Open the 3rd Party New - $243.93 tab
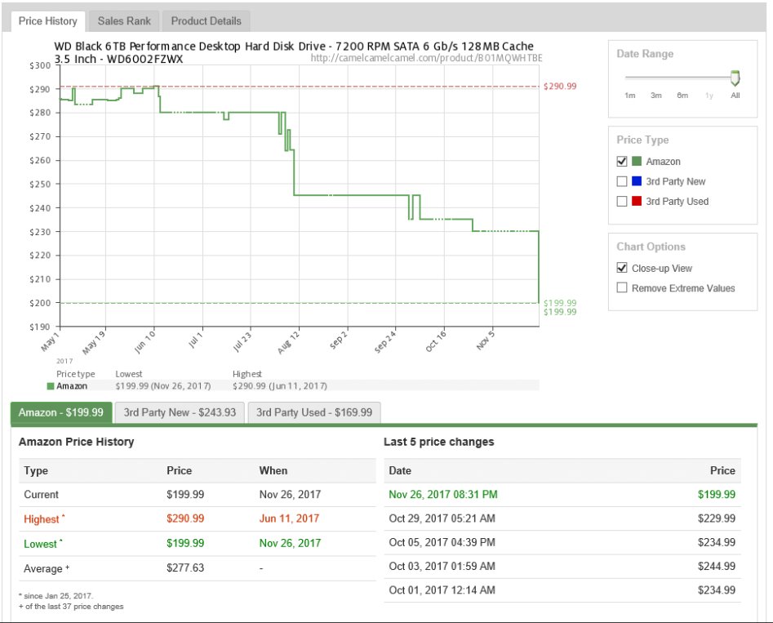This screenshot has height=623, width=773. click(x=180, y=412)
